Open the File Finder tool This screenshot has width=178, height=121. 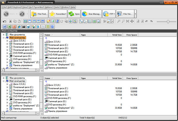pos(39,14)
